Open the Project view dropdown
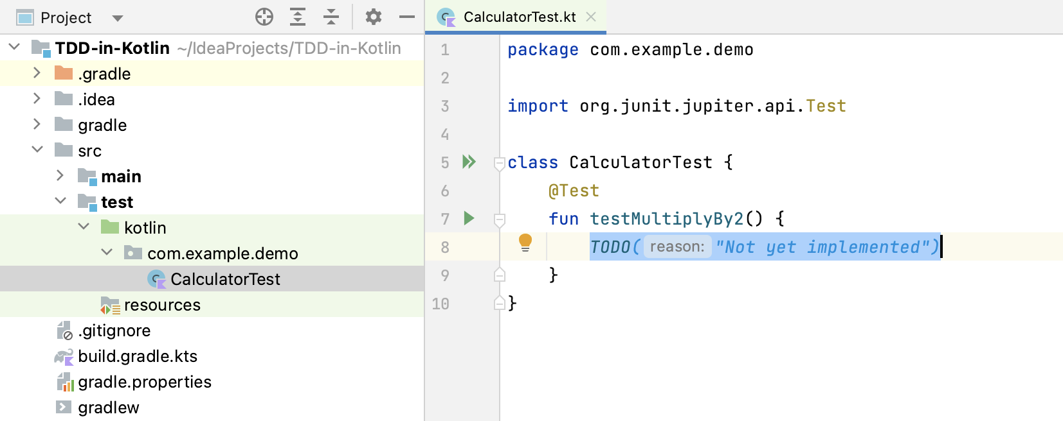The height and width of the screenshot is (421, 1063). 118,18
